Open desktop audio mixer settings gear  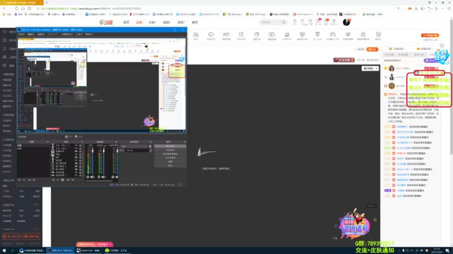pyautogui.click(x=88, y=177)
